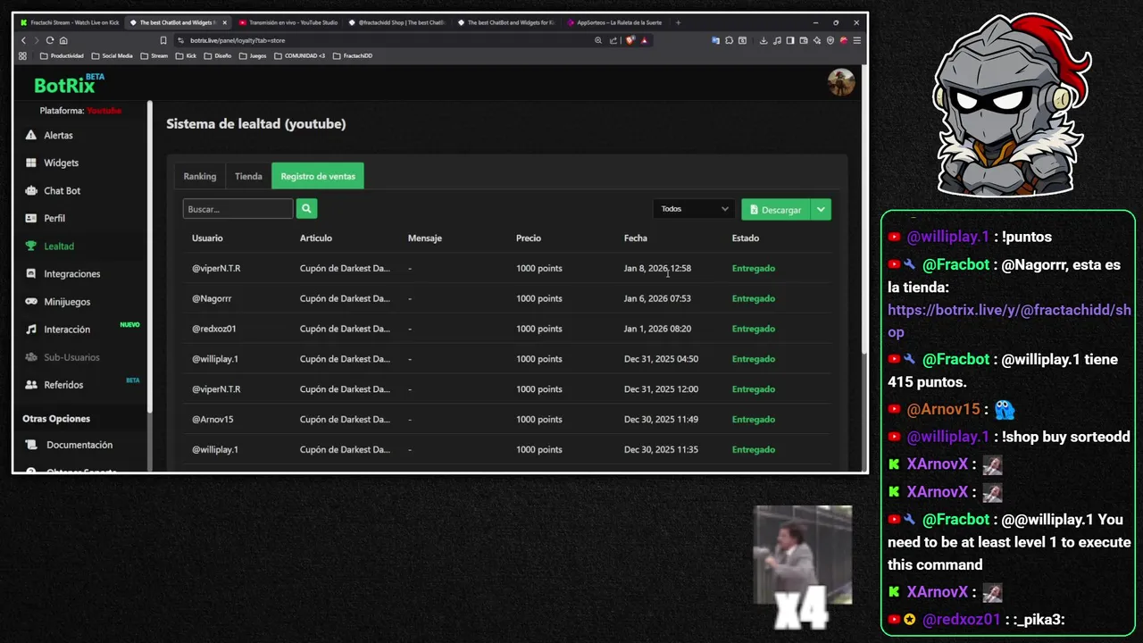Screen dimensions: 1143x643
Task: Close the active BotRix browser tab
Action: click(x=224, y=22)
